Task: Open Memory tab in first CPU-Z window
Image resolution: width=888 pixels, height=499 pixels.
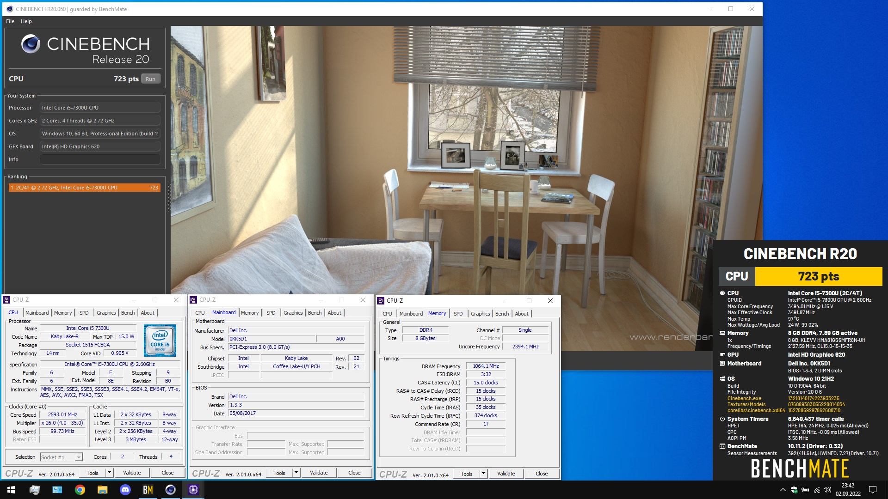Action: pos(63,313)
